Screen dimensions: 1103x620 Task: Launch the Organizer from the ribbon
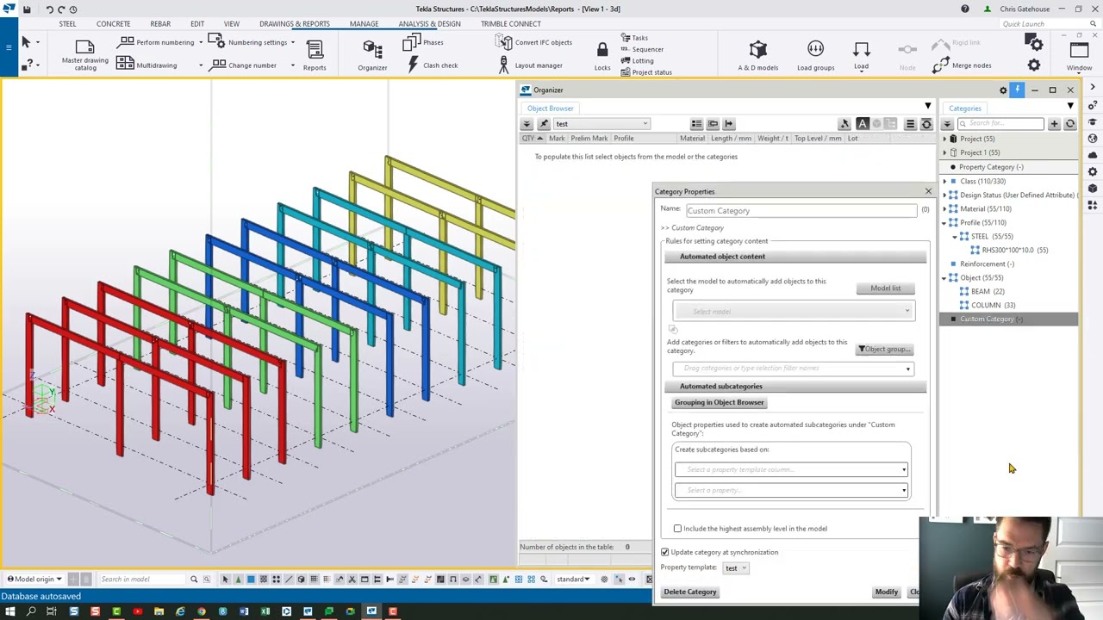372,54
